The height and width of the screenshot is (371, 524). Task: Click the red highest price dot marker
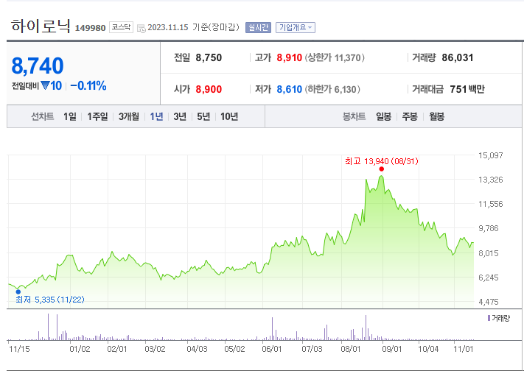[381, 169]
